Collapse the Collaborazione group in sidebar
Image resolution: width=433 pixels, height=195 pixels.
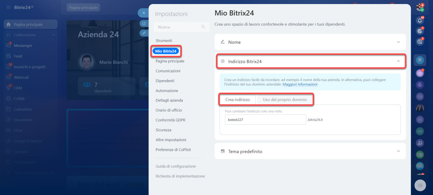pos(53,35)
